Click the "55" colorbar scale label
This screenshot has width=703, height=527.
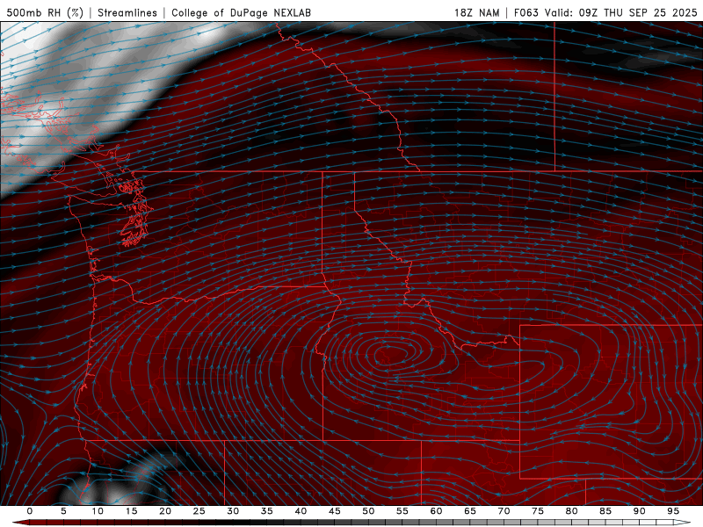coord(402,511)
